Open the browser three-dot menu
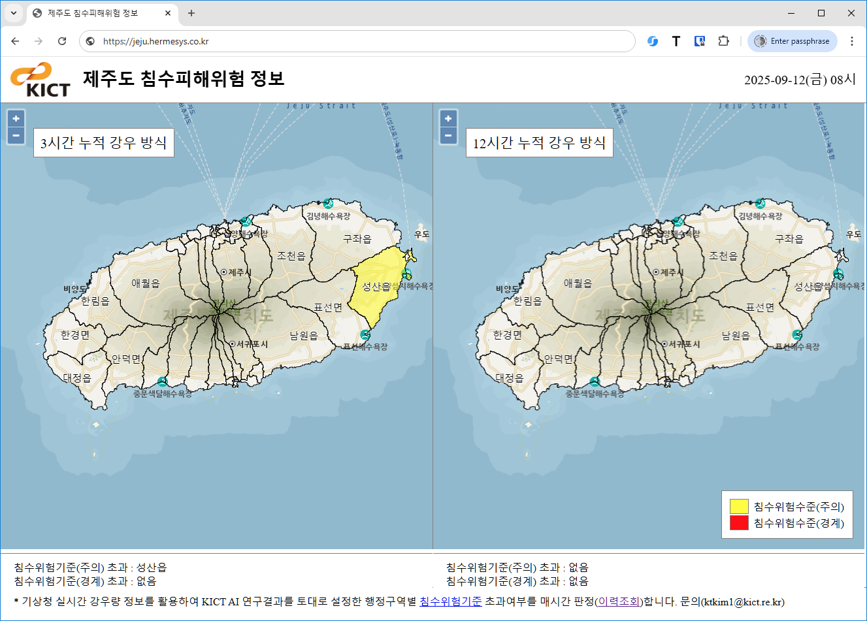This screenshot has width=867, height=621. 851,41
